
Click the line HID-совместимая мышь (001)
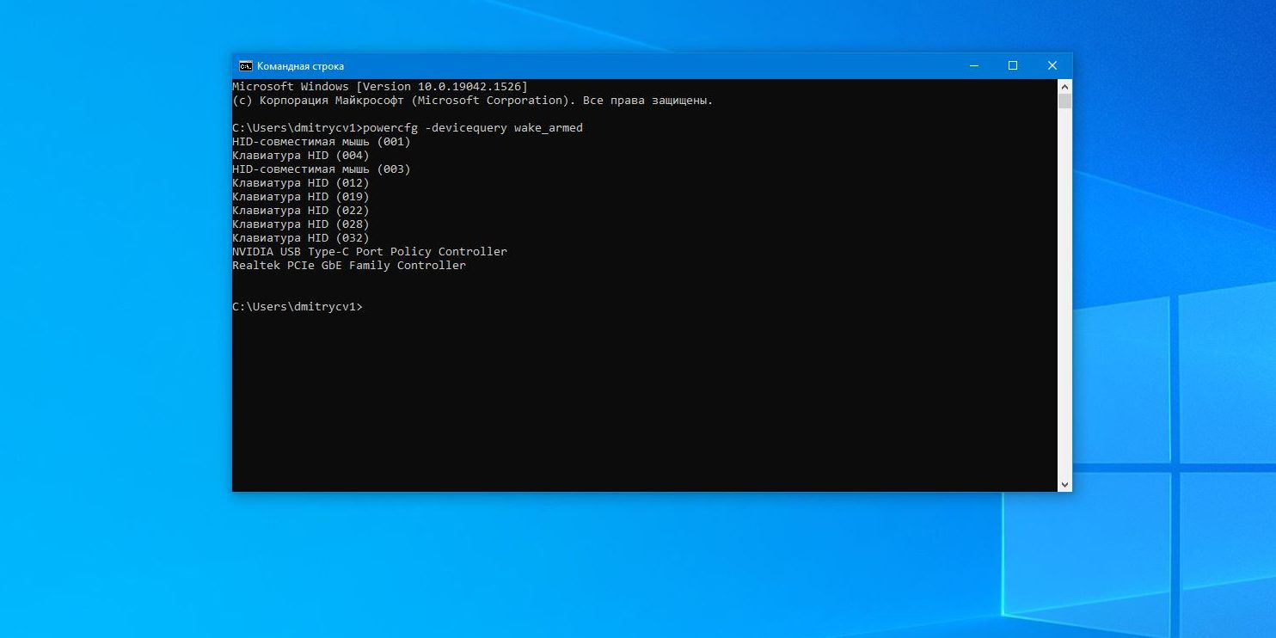(322, 142)
